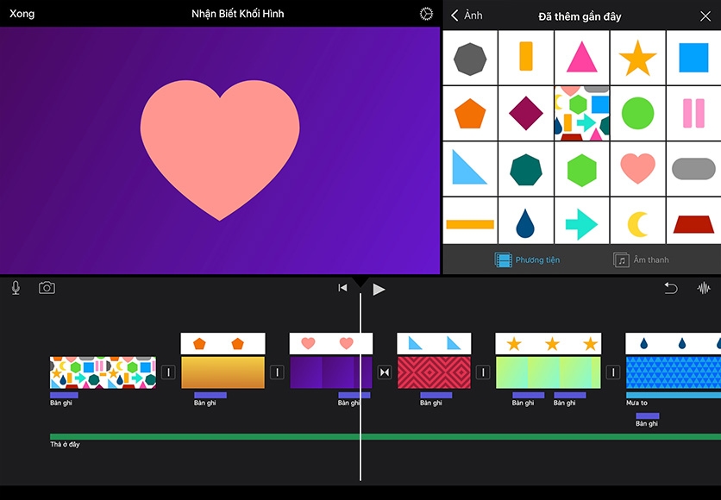Screen dimensions: 721x500
Task: Pick the green circle image
Action: point(637,113)
